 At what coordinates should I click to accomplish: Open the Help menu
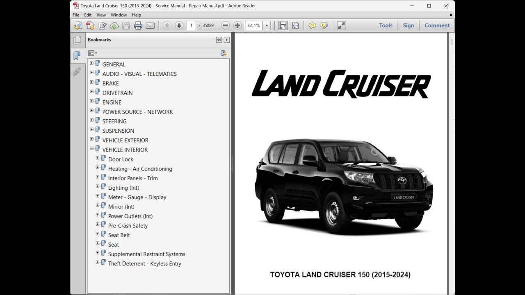pyautogui.click(x=136, y=15)
